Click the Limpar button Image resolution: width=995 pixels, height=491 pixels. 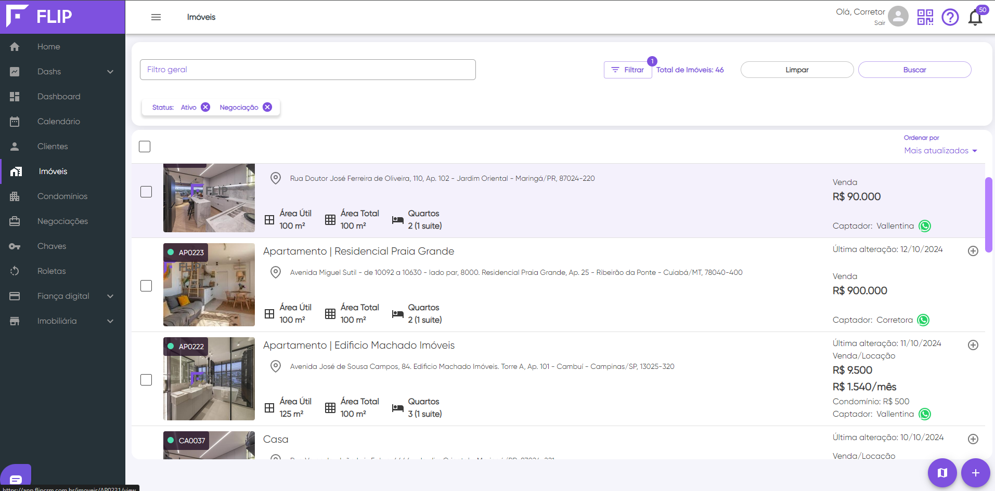click(x=797, y=70)
